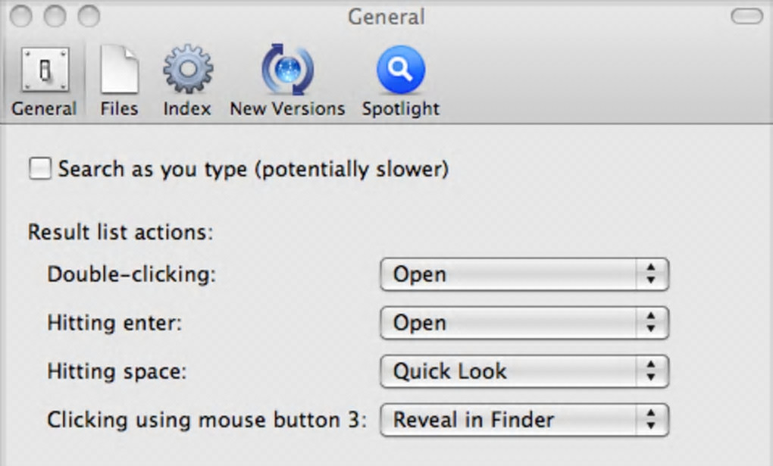Select the General light switch icon
Screen dimensions: 773x466
[44, 70]
